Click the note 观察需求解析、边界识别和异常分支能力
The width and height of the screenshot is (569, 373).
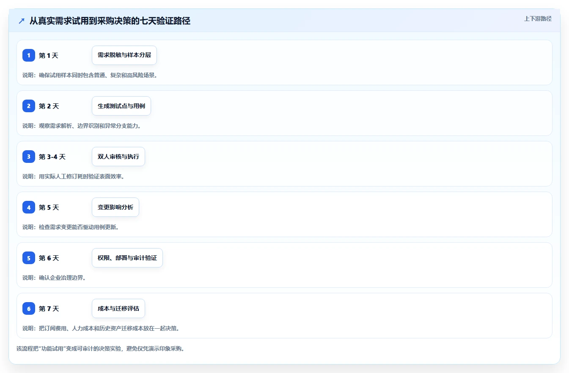coord(81,126)
